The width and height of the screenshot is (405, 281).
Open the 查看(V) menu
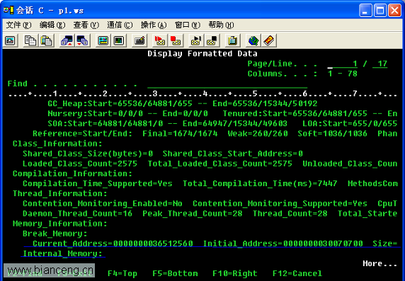(x=86, y=25)
